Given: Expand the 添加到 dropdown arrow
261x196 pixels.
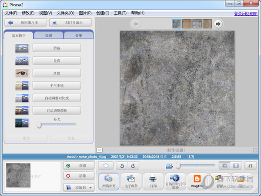Looking at the screenshot, I should (x=90, y=188).
